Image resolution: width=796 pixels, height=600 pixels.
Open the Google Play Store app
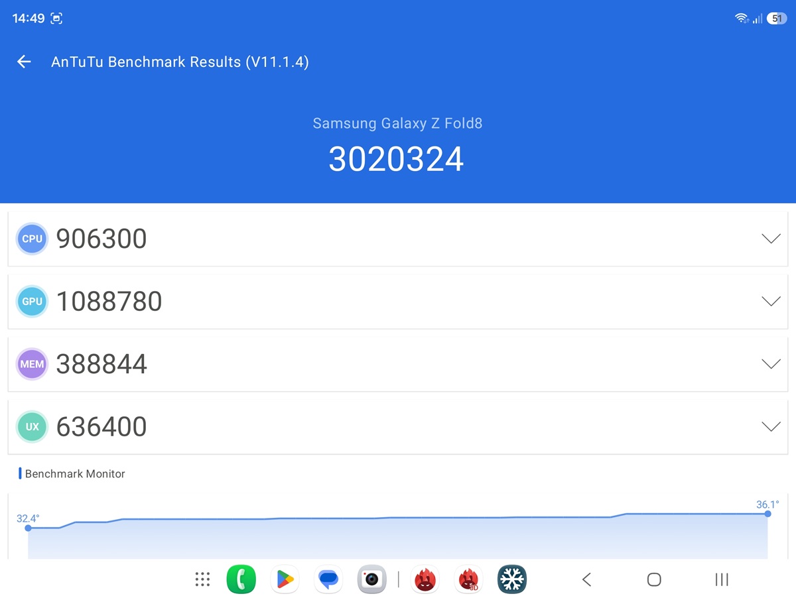285,579
